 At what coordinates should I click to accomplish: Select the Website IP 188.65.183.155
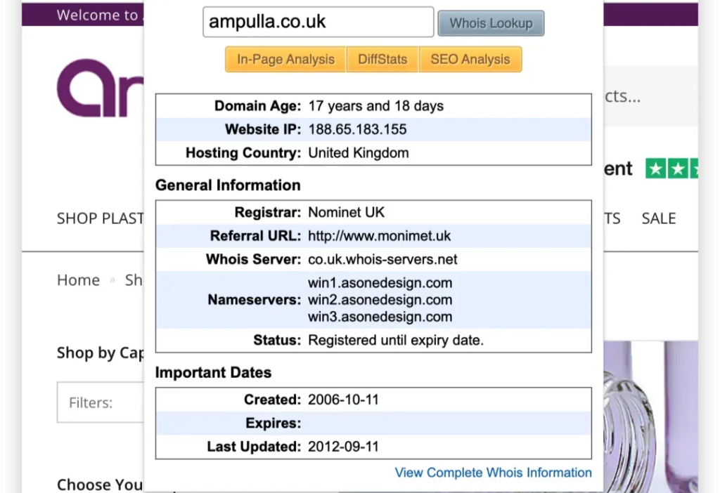coord(357,129)
